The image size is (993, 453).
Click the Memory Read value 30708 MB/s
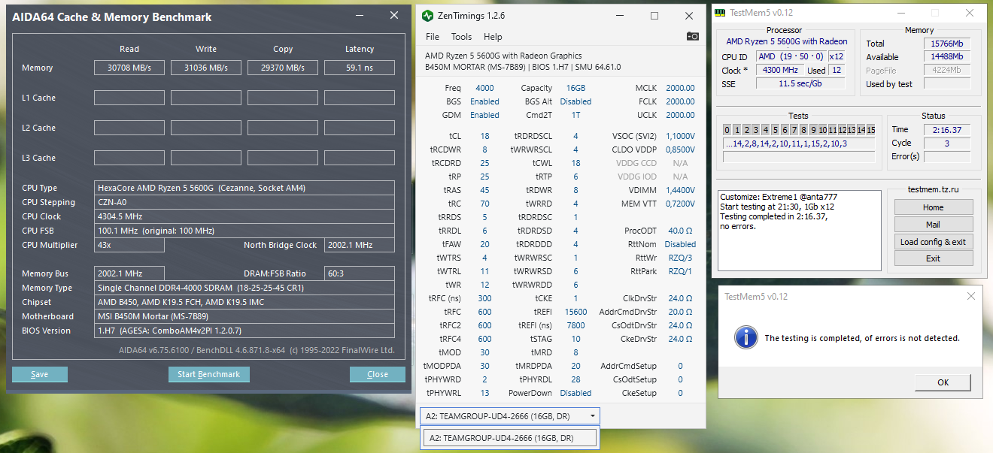[x=129, y=68]
